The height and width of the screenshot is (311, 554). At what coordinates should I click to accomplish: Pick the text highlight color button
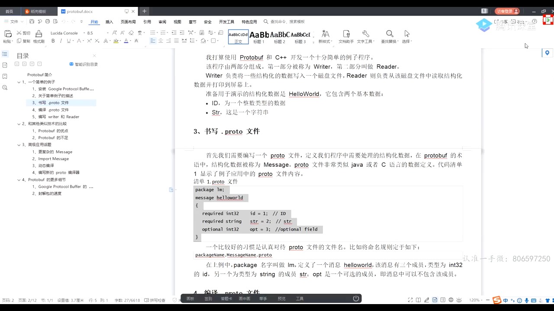tap(116, 41)
